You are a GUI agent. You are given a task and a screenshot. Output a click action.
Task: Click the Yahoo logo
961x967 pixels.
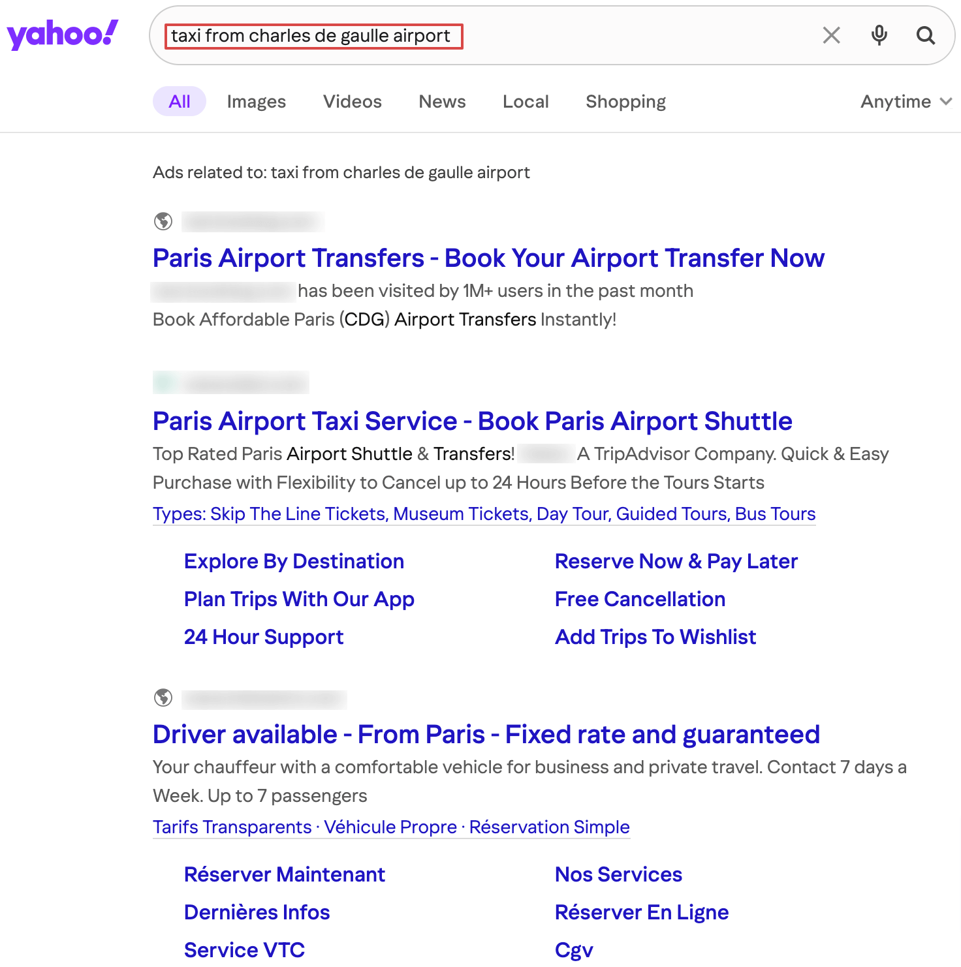(63, 35)
